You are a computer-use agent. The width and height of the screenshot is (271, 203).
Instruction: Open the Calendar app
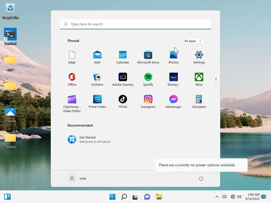123,57
